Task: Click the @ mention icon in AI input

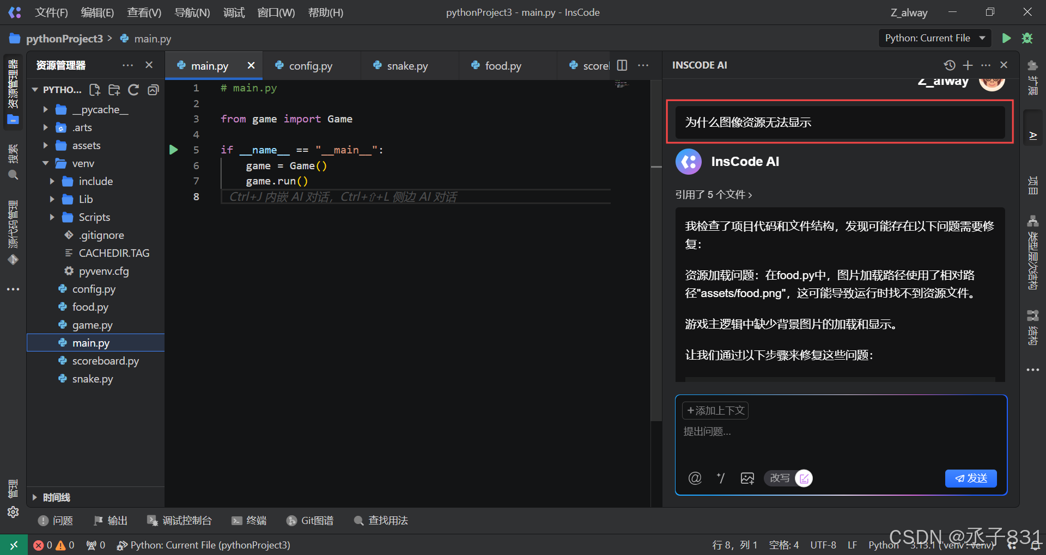Action: click(x=695, y=478)
